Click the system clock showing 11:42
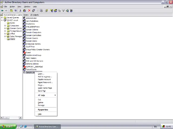Screen dimensions: 173x129 point(168,127)
